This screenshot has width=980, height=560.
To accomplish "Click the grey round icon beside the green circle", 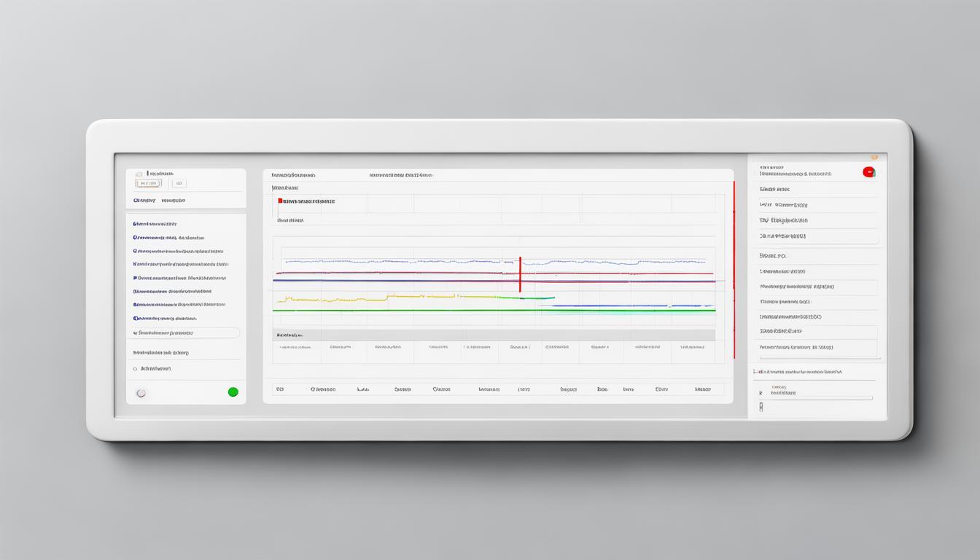I will point(141,393).
